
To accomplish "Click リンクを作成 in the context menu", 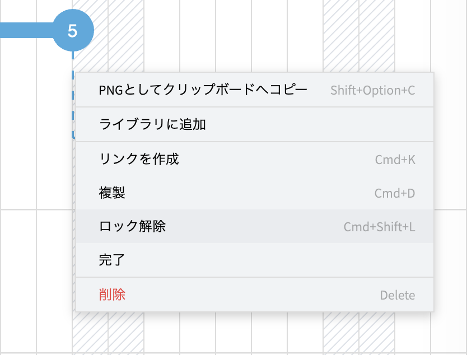I will click(138, 159).
